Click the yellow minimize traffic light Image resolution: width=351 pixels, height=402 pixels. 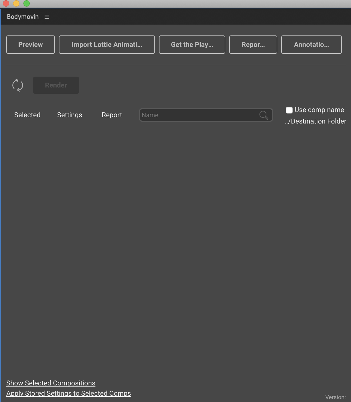pyautogui.click(x=16, y=4)
